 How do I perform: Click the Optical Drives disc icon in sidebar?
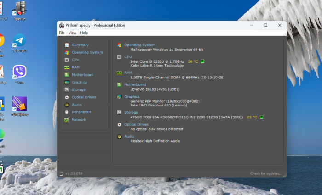67,97
